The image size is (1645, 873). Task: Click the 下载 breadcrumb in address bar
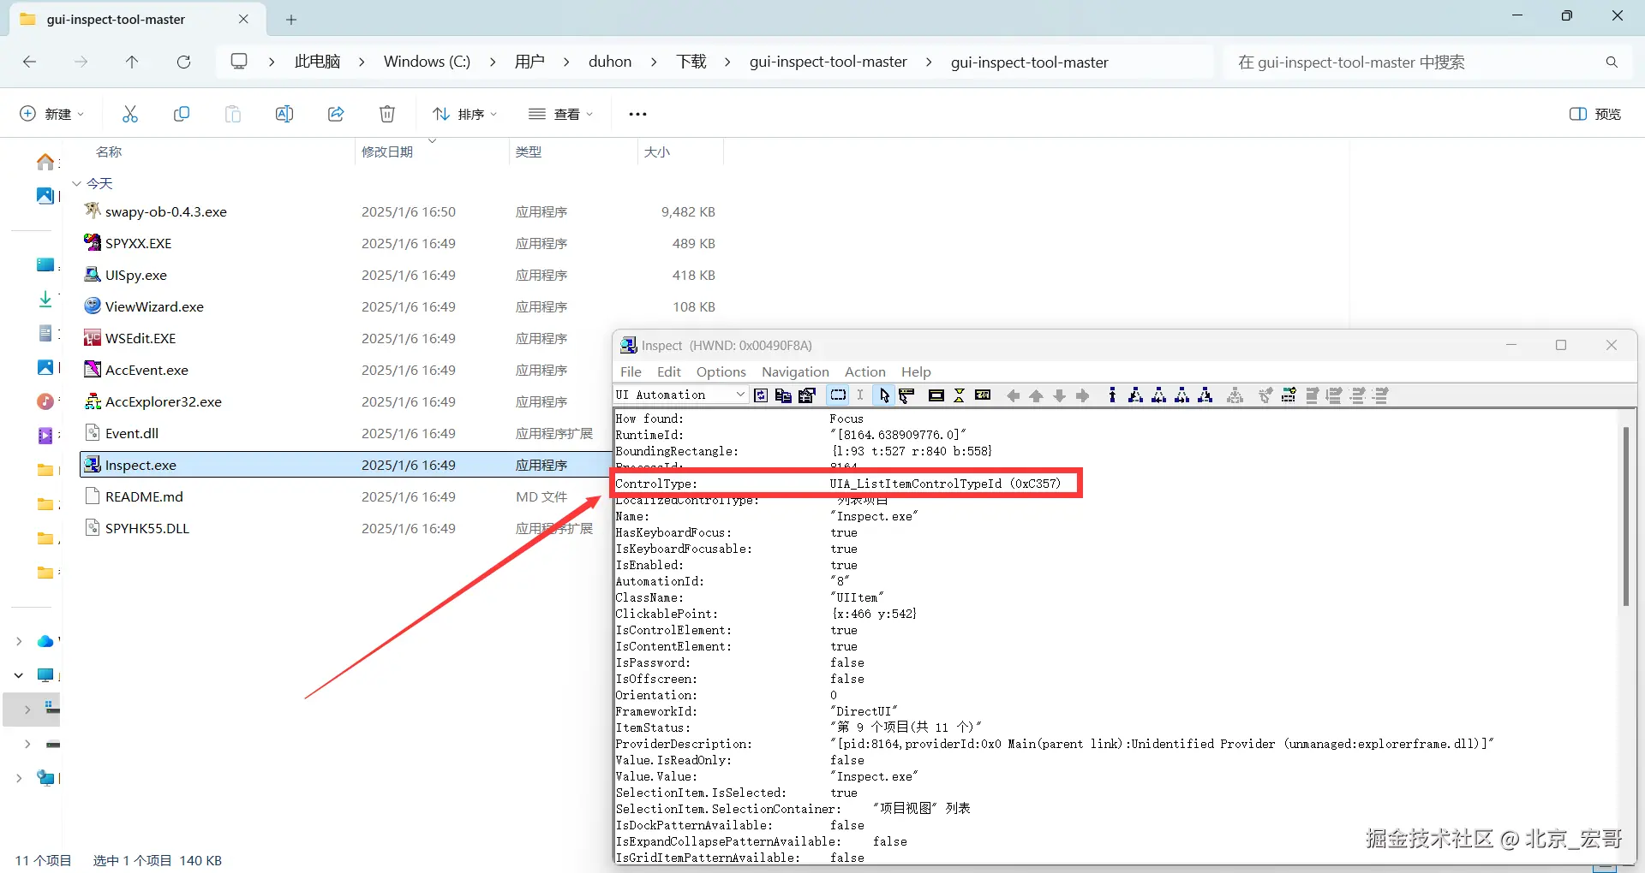pyautogui.click(x=691, y=62)
